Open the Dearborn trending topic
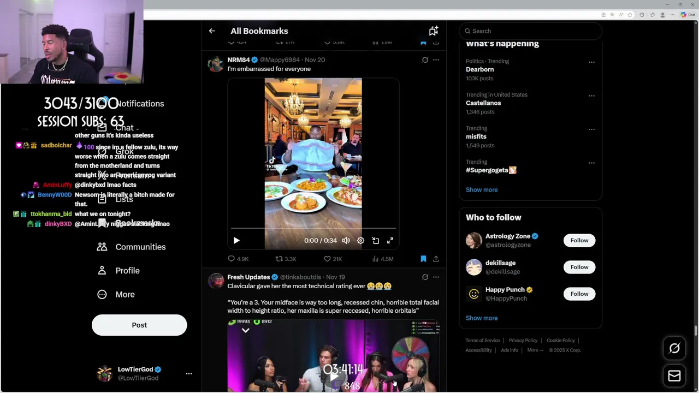Viewport: 699px width, 393px height. coord(479,69)
